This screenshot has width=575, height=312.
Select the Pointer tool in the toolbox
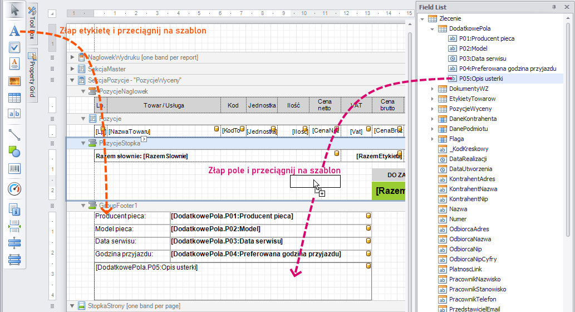pos(14,10)
